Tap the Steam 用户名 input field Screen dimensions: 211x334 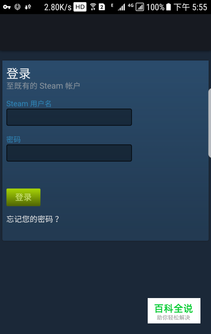click(69, 117)
